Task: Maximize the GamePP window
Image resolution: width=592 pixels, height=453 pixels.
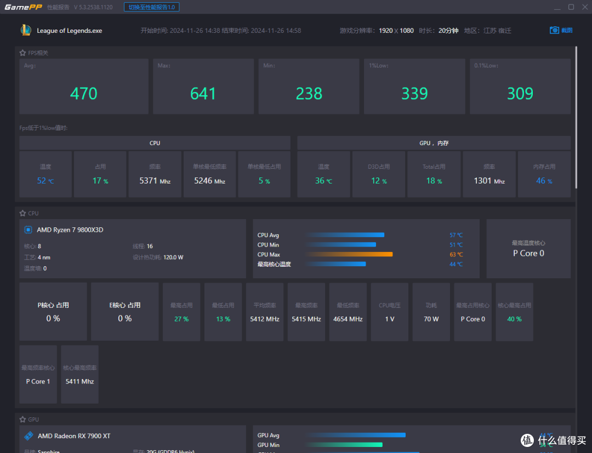Action: click(571, 7)
